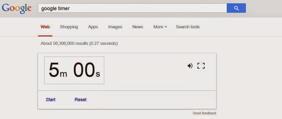The width and height of the screenshot is (282, 119).
Task: Enter fullscreen mode for the timer
Action: point(201,66)
